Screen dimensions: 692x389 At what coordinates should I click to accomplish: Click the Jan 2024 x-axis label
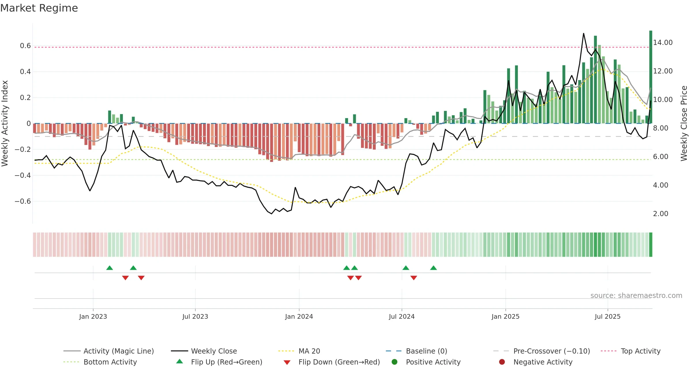(299, 317)
